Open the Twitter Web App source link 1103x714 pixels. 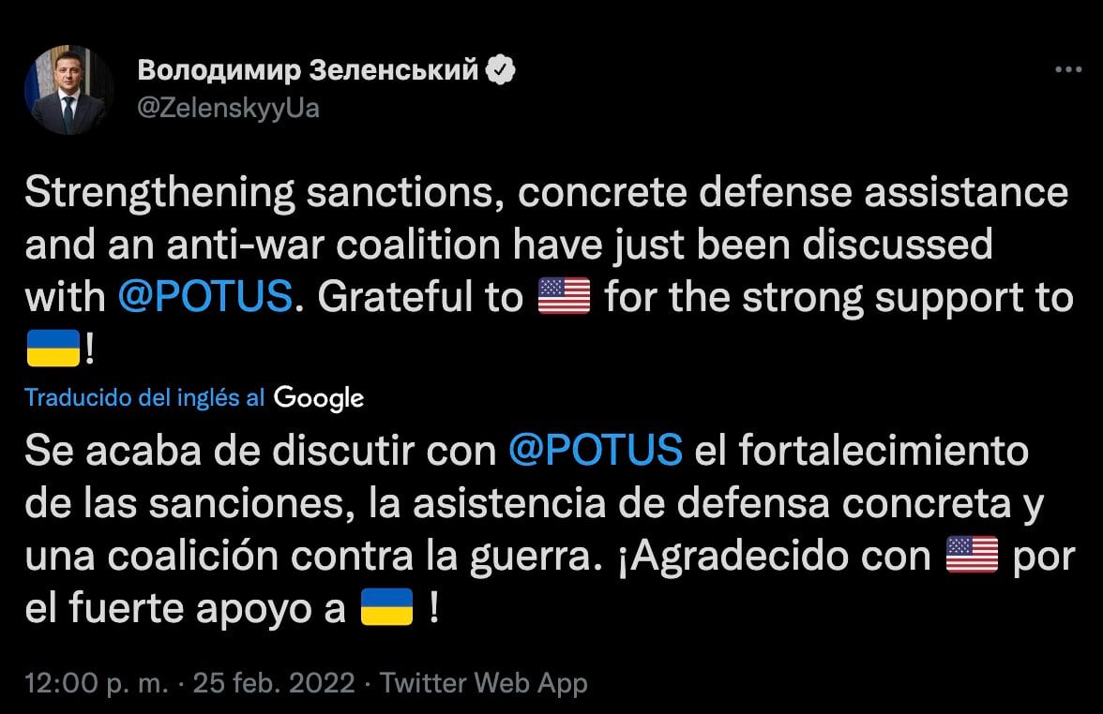[x=486, y=683]
